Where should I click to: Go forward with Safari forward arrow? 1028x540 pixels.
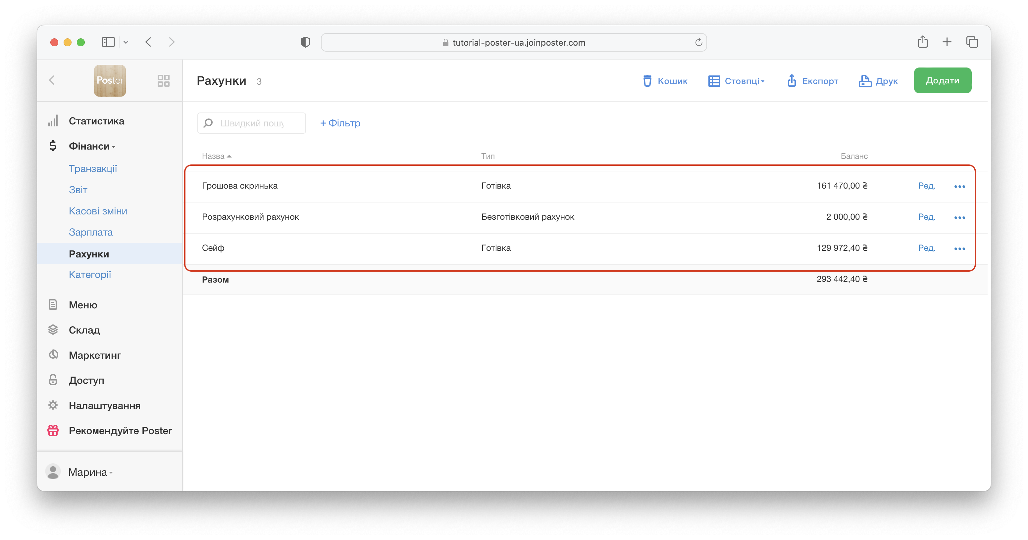172,42
